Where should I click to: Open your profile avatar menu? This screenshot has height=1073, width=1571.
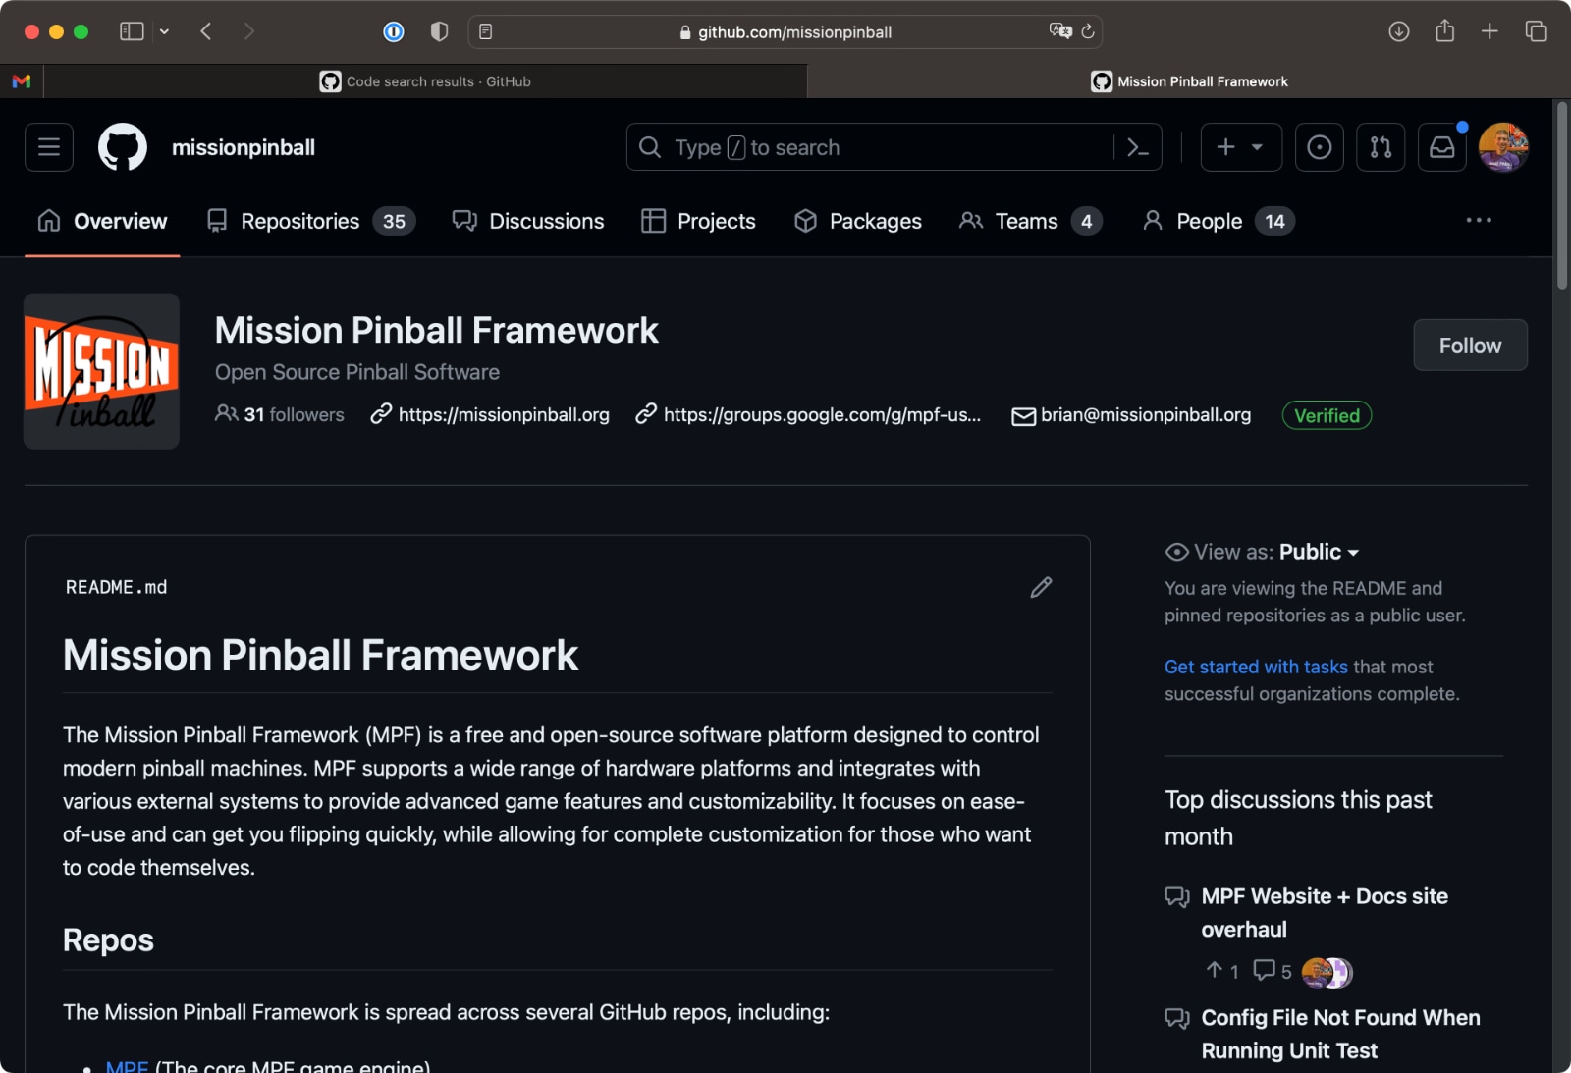[x=1504, y=147]
